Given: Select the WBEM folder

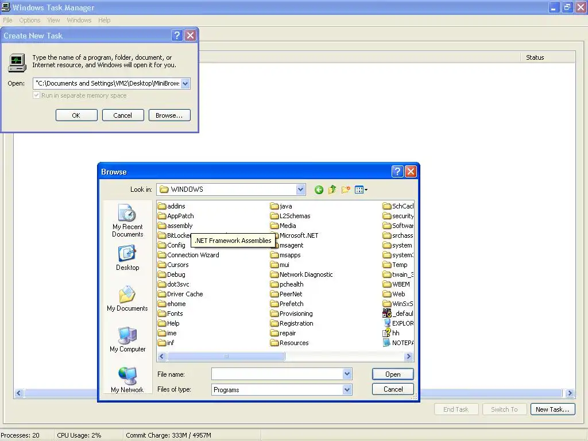Looking at the screenshot, I should click(396, 284).
